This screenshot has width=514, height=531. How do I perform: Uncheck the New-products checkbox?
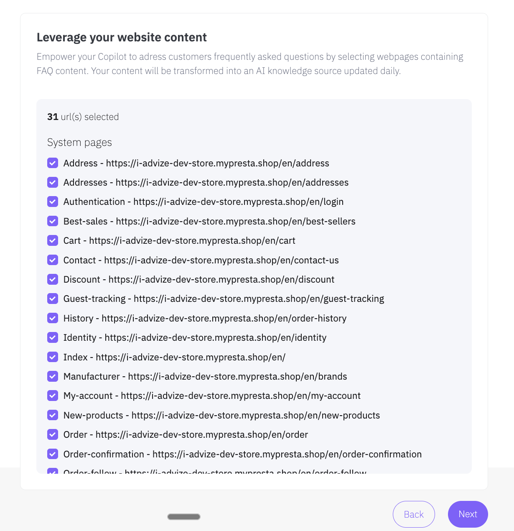[x=53, y=415]
